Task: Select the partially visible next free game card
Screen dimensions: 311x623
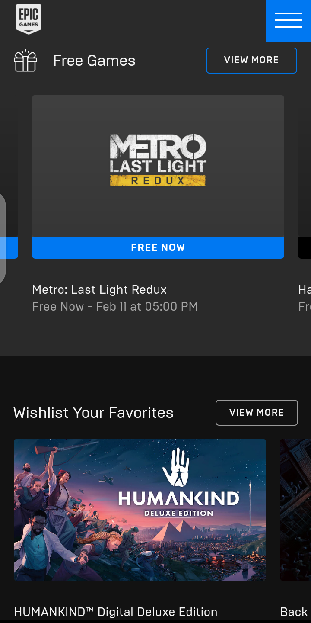Action: tap(305, 177)
